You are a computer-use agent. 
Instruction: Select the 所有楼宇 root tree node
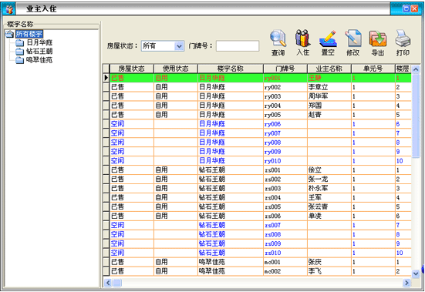pyautogui.click(x=29, y=34)
